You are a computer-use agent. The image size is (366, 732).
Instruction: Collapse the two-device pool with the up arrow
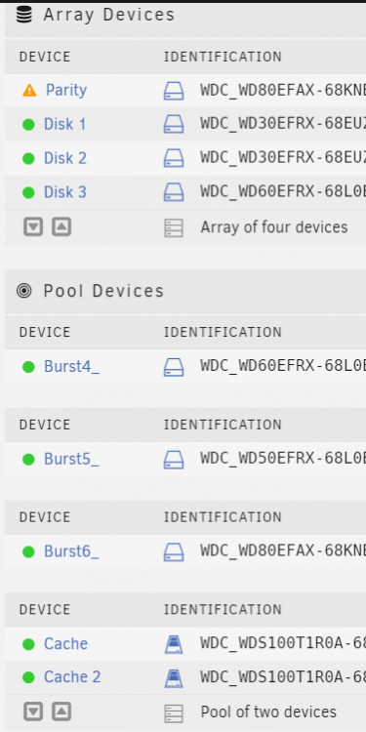pyautogui.click(x=61, y=712)
